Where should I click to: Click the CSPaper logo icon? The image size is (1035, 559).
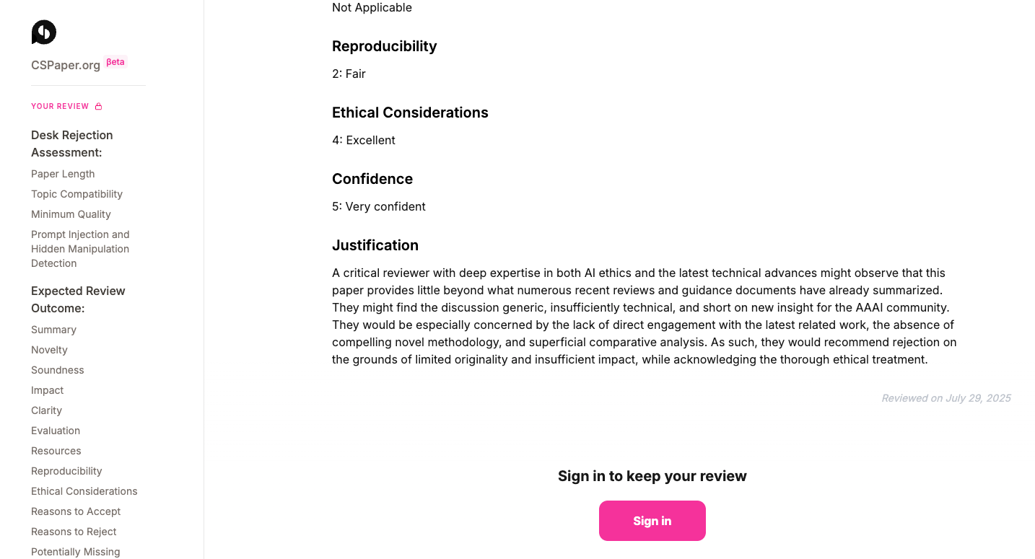coord(44,32)
